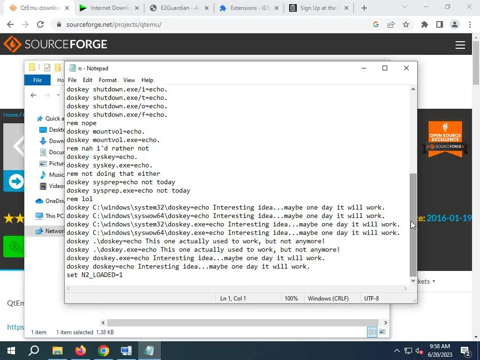Close the Internet Download tab
This screenshot has width=480, height=360.
137,8
